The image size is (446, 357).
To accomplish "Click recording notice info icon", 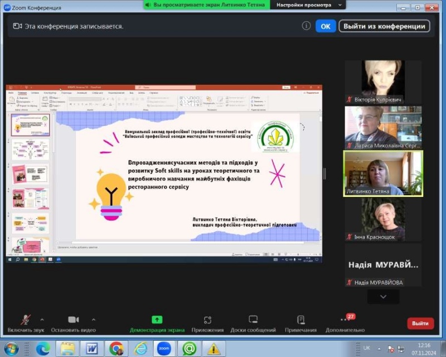I will pyautogui.click(x=306, y=26).
